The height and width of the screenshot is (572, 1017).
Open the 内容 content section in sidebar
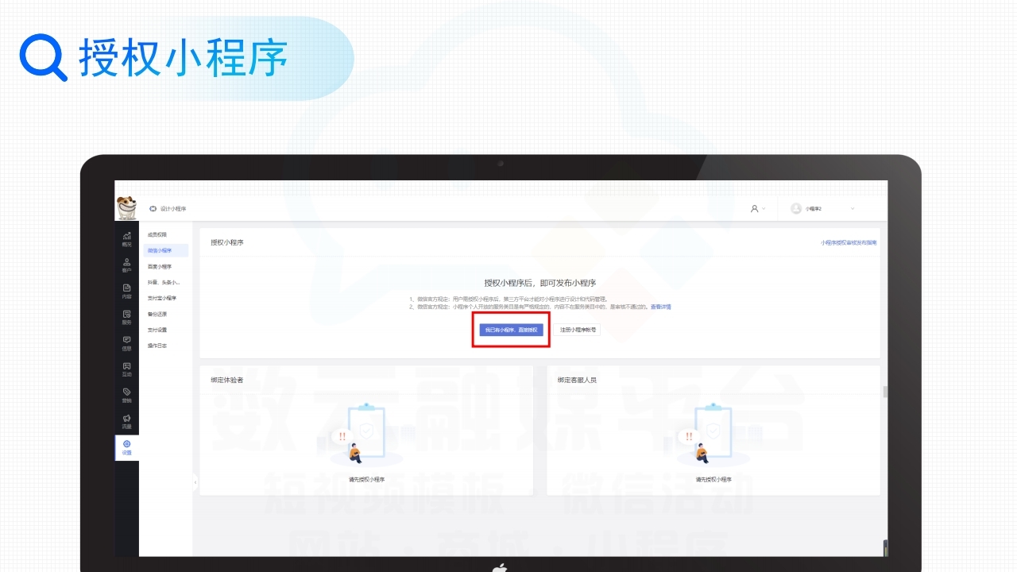click(126, 292)
